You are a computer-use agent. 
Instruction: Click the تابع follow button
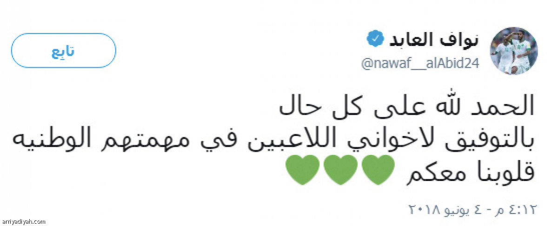(x=64, y=51)
